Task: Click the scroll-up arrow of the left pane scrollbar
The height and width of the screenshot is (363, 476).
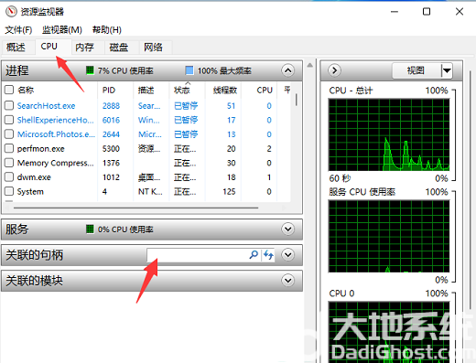Action: 309,65
